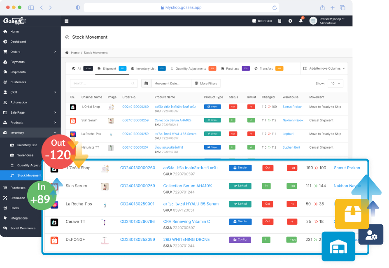This screenshot has width=389, height=268.
Task: Toggle the browser sidebar icon
Action: pyautogui.click(x=31, y=8)
